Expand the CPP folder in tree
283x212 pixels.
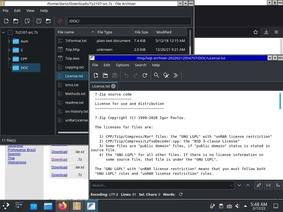tap(9, 59)
